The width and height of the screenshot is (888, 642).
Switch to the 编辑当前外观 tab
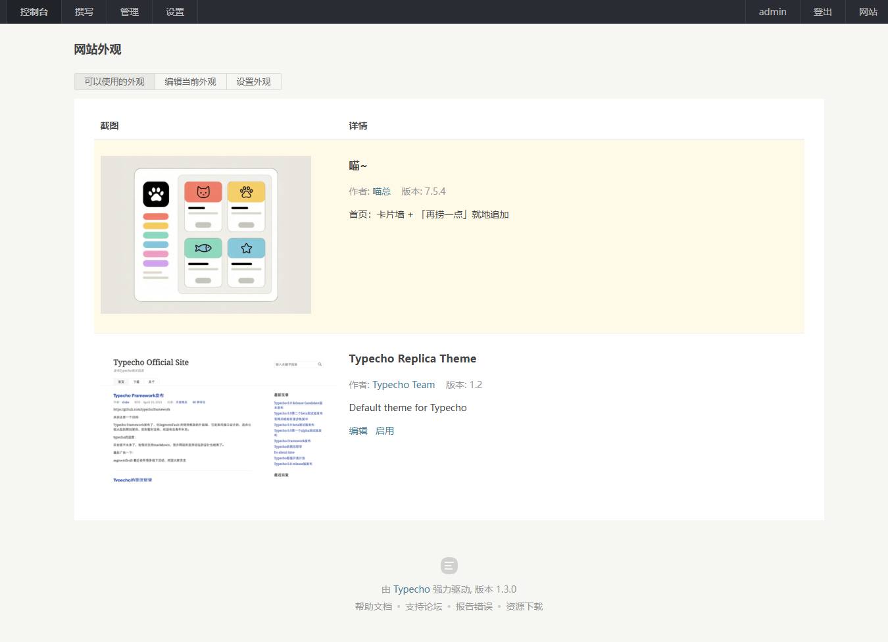click(190, 82)
